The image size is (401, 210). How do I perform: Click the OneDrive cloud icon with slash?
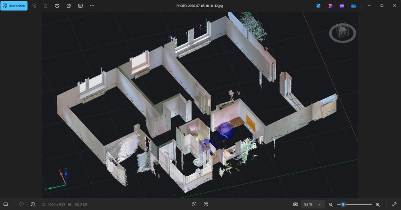pos(353,6)
